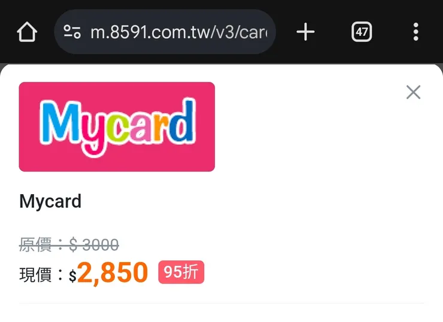Select the Mycard product title text
Image resolution: width=443 pixels, height=322 pixels.
pyautogui.click(x=50, y=201)
